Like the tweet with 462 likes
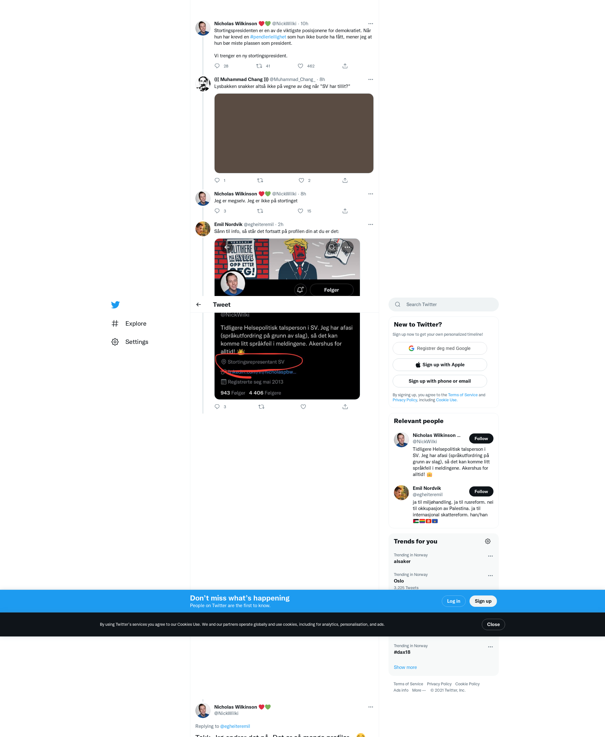 [300, 66]
